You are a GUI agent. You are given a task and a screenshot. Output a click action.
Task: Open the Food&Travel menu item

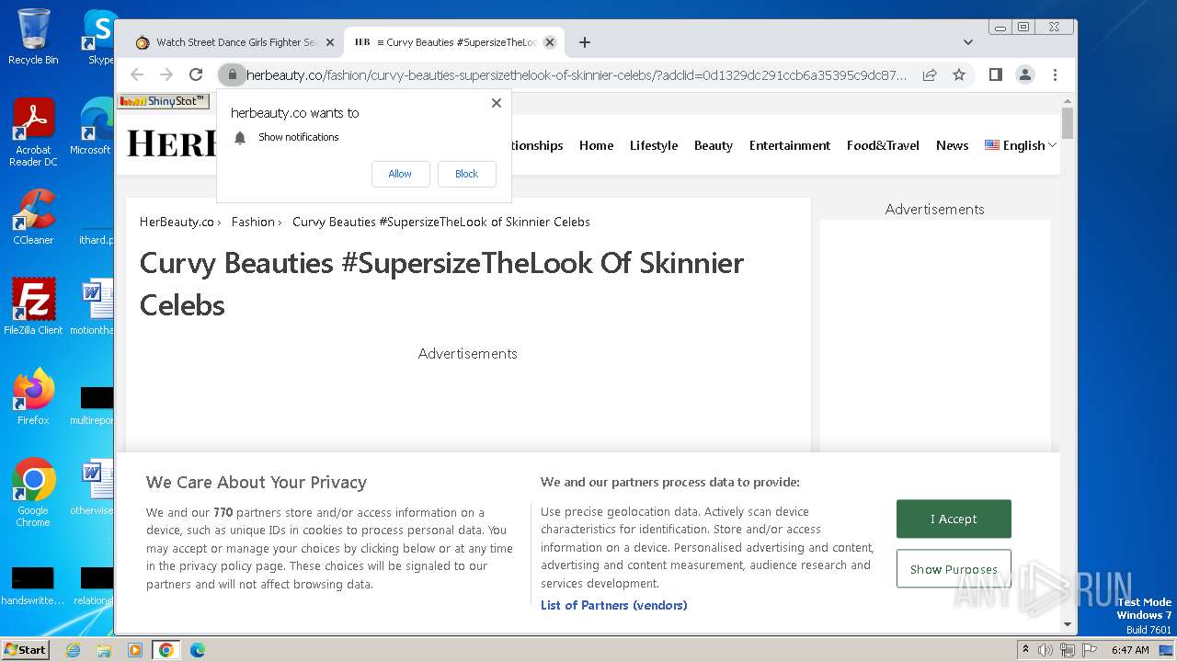tap(883, 145)
